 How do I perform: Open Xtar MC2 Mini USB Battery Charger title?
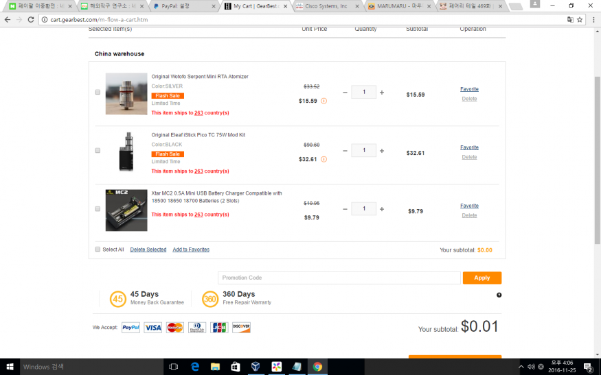click(x=216, y=197)
